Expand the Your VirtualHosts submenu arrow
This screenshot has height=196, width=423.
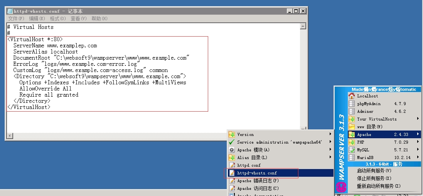coord(418,119)
